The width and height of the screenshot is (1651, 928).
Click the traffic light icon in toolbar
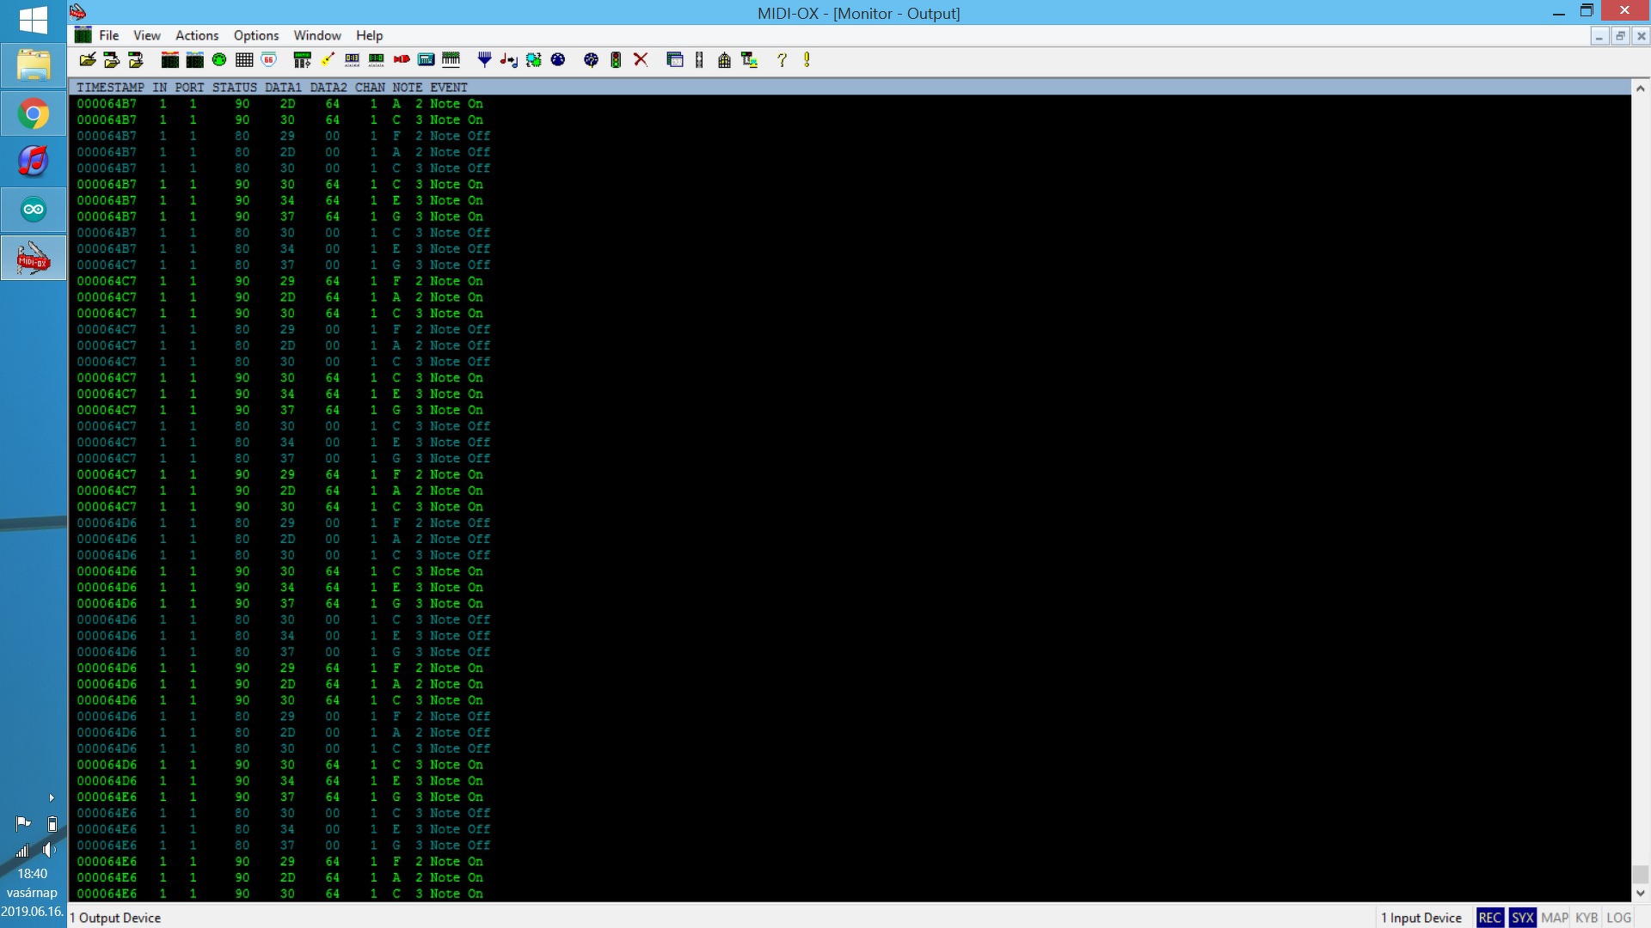616,59
